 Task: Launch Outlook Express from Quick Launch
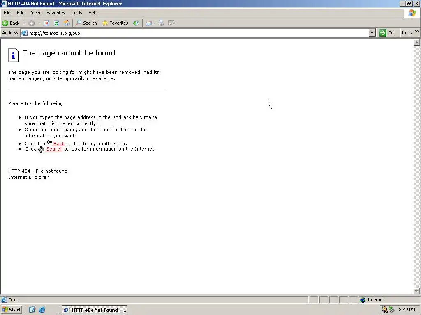pyautogui.click(x=32, y=310)
